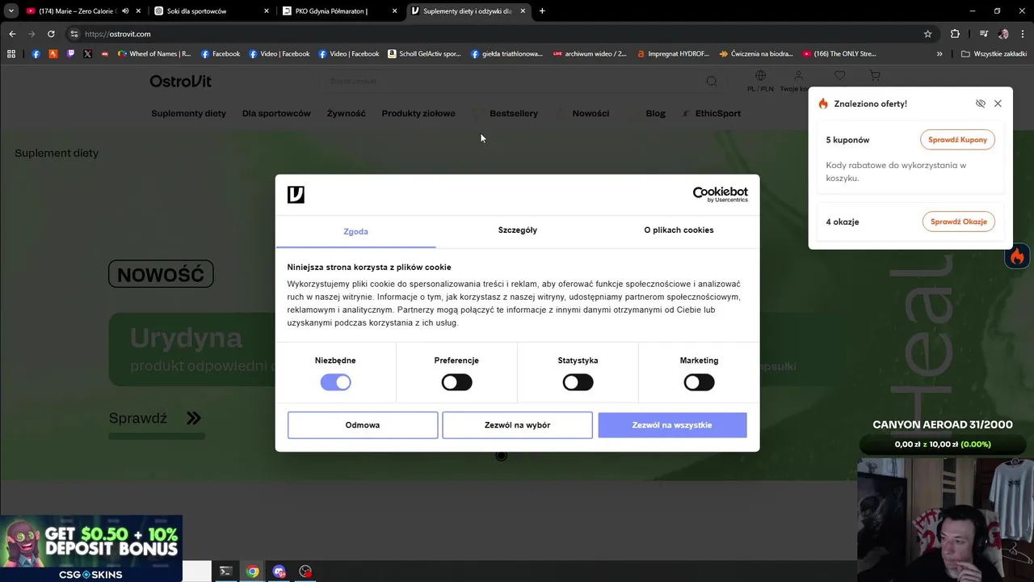Toggle the Niezbędne cookies switch
The height and width of the screenshot is (582, 1034).
click(x=335, y=382)
